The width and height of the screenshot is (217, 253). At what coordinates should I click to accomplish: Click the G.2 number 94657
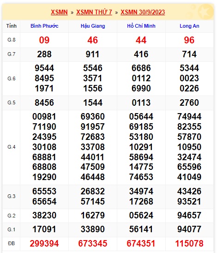click(189, 216)
